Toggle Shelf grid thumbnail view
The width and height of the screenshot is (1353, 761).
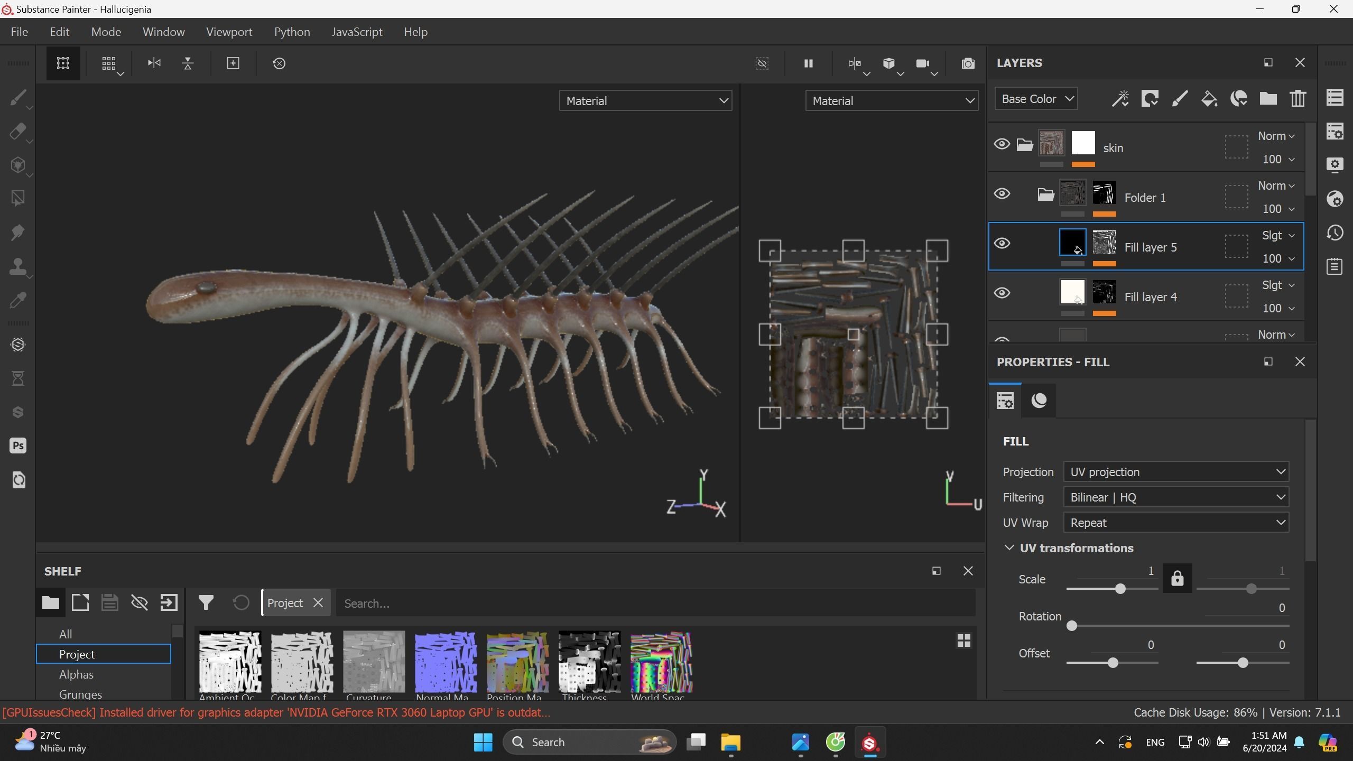point(963,641)
